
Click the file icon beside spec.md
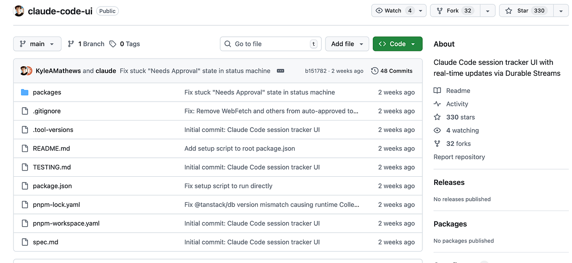pos(25,242)
